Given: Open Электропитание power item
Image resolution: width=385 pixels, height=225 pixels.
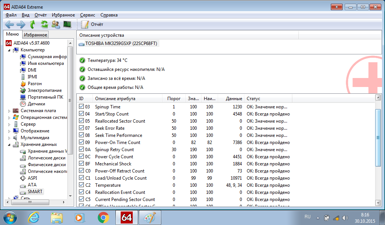Looking at the screenshot, I should tap(41, 90).
